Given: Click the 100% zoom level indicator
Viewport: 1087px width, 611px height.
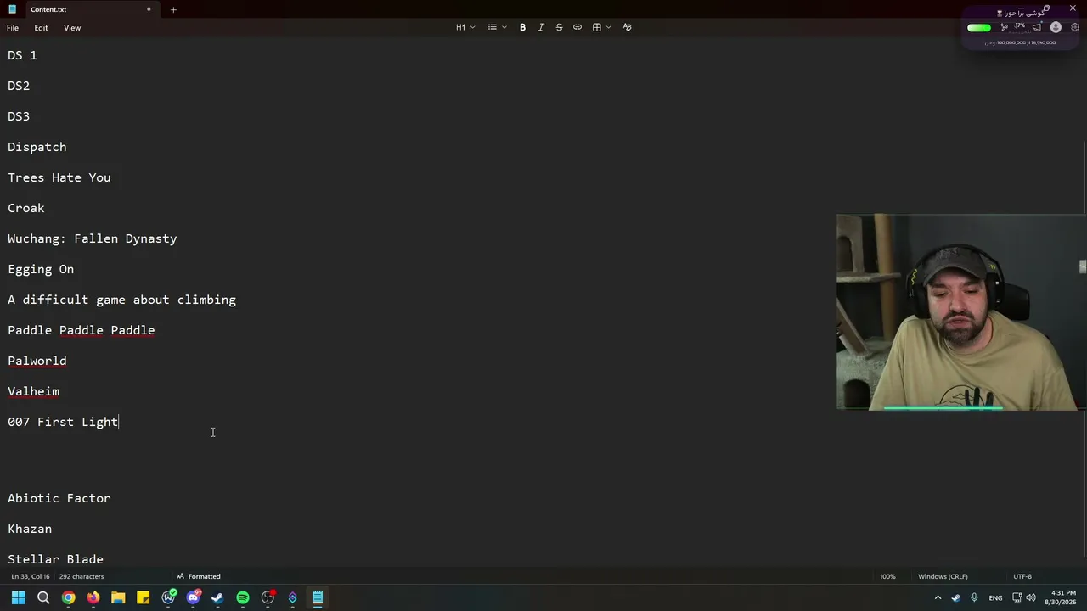Looking at the screenshot, I should coord(887,576).
